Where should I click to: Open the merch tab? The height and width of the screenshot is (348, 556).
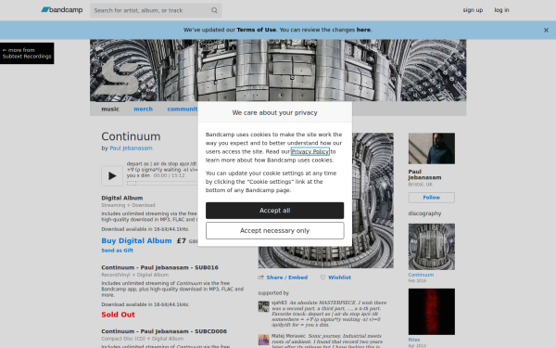point(144,109)
